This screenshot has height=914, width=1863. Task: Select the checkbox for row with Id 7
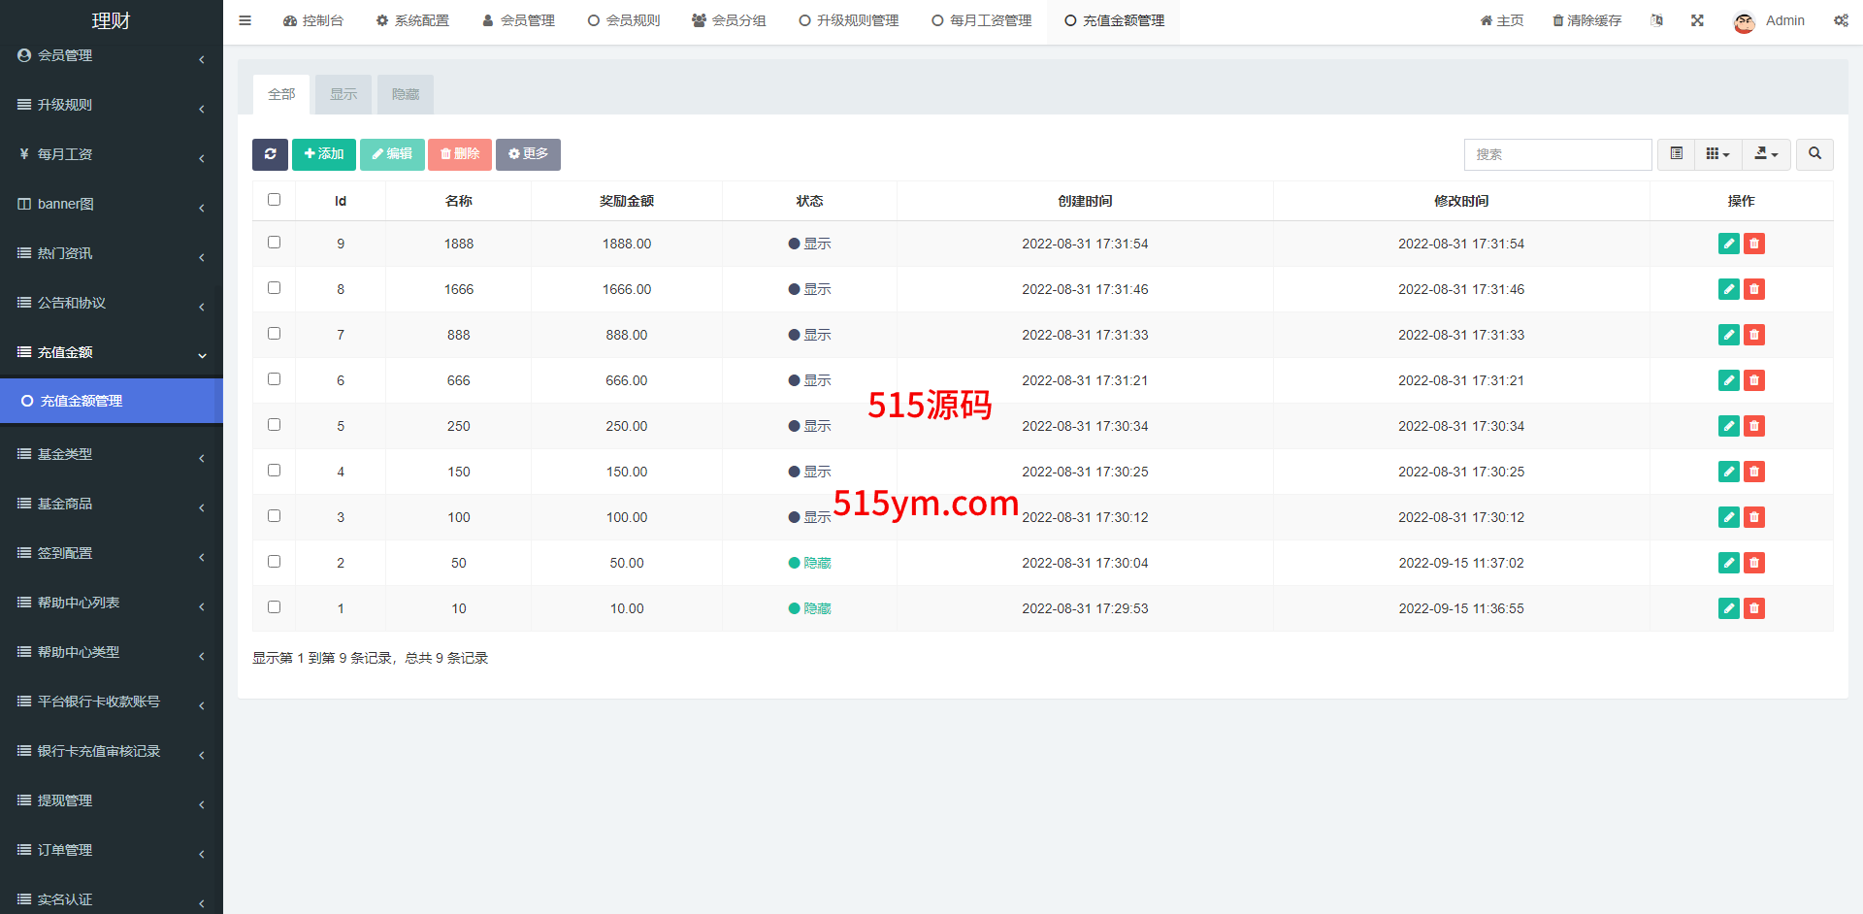coord(274,334)
